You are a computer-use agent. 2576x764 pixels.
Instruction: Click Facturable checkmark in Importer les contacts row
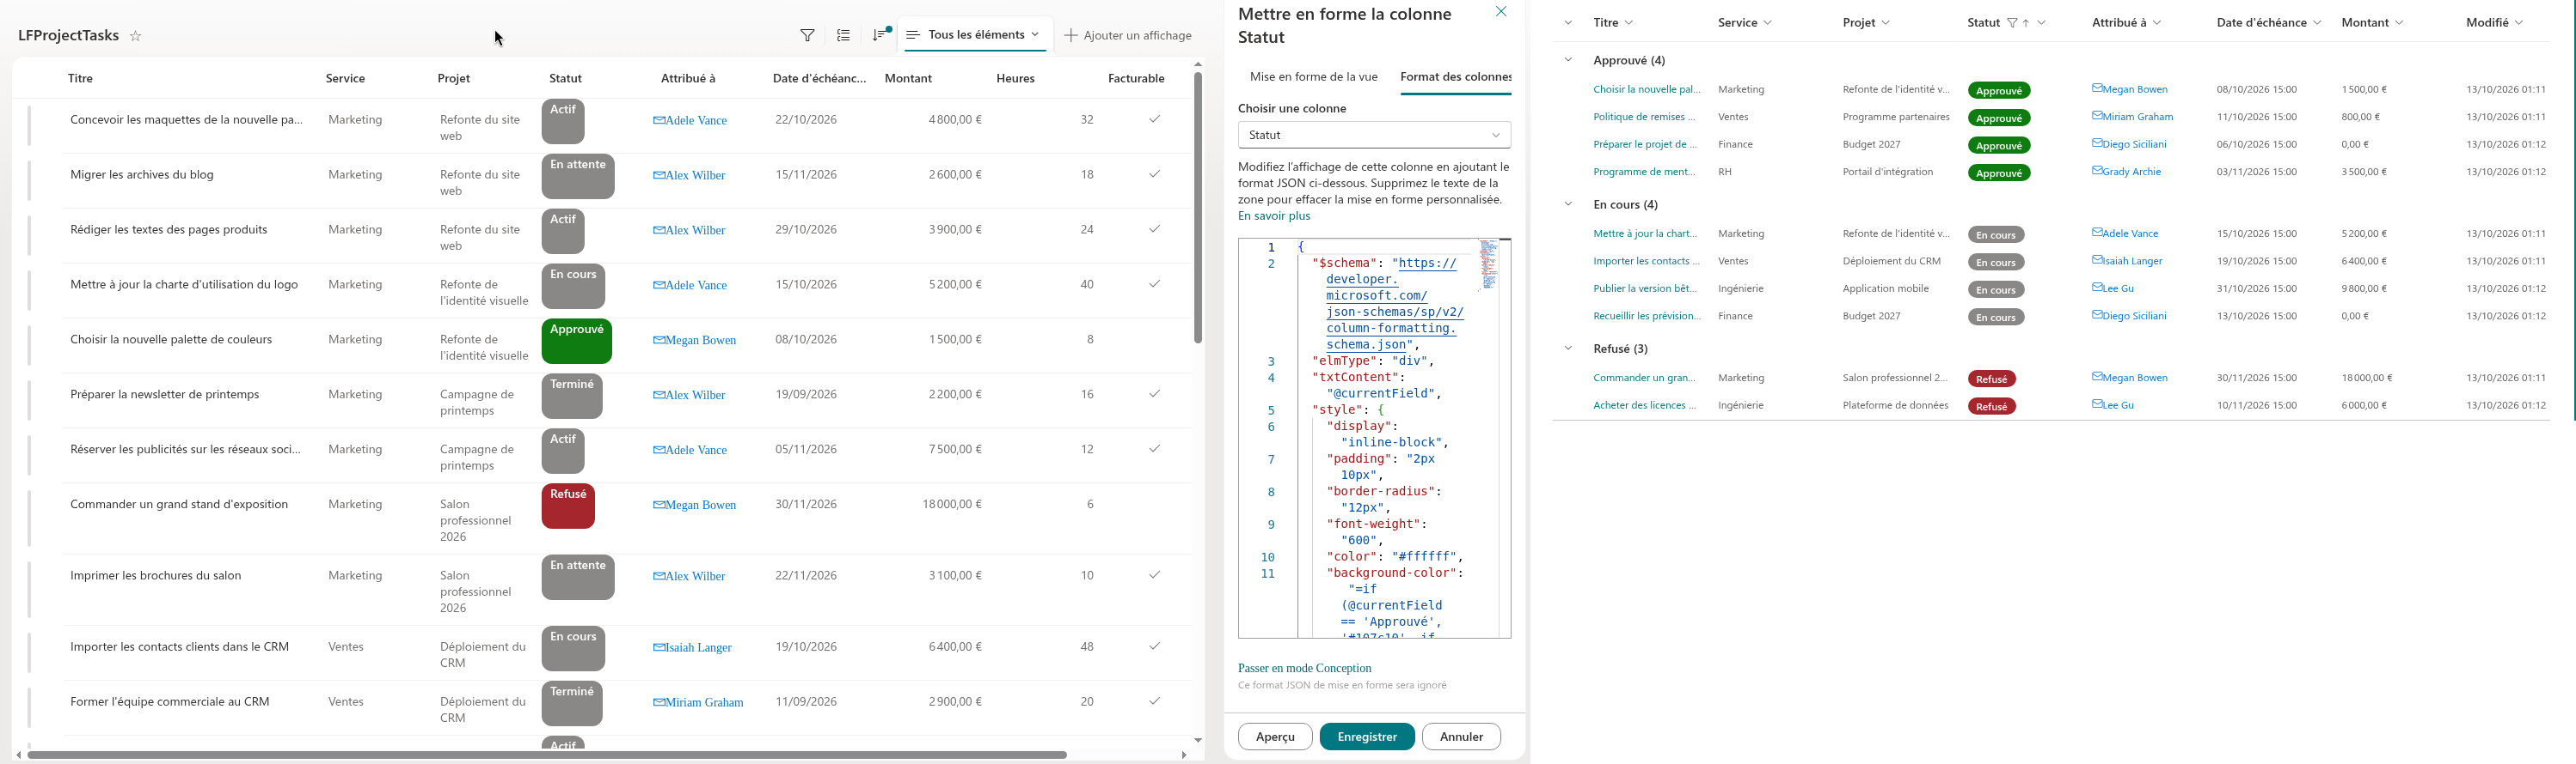click(x=1154, y=646)
